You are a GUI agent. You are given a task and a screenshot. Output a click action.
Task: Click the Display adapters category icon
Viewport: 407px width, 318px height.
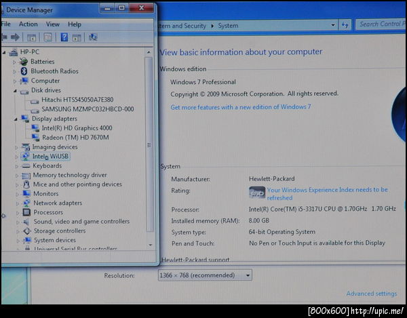click(x=25, y=119)
